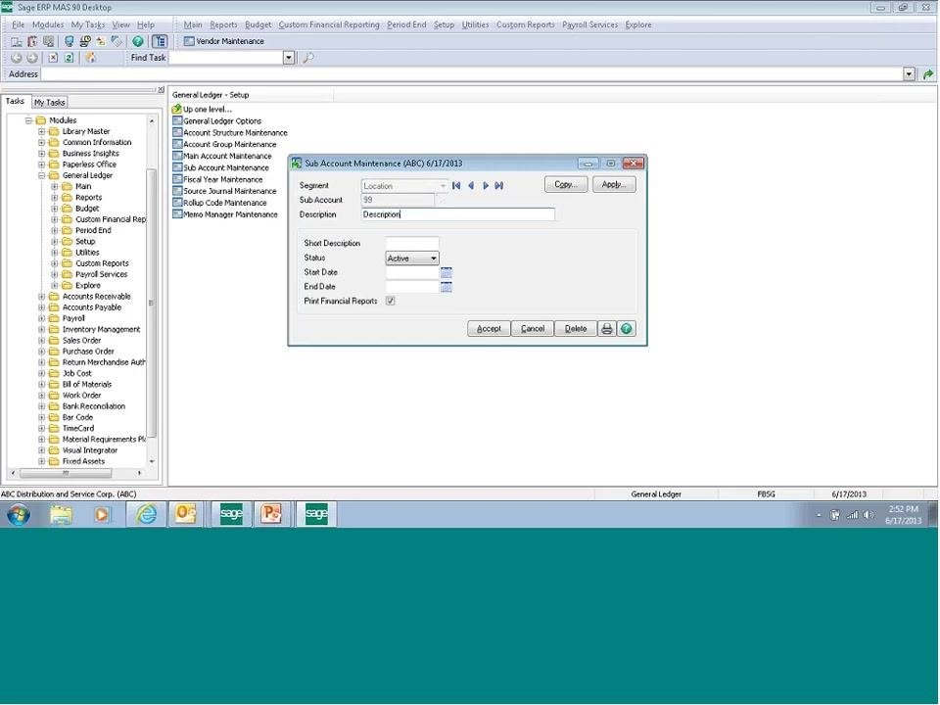The height and width of the screenshot is (705, 940).
Task: Open Fiscal Year Maintenance task link
Action: (217, 179)
